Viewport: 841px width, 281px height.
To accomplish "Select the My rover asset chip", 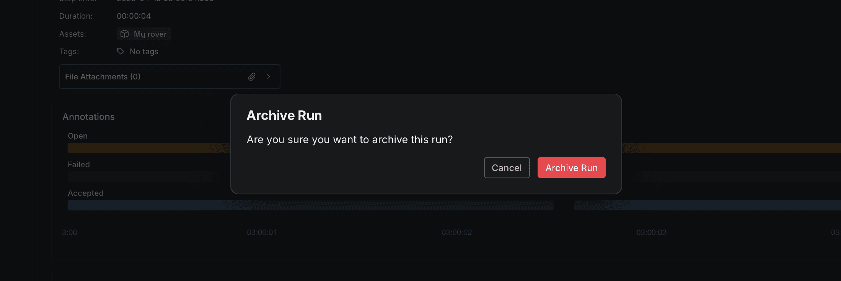I will tap(143, 34).
